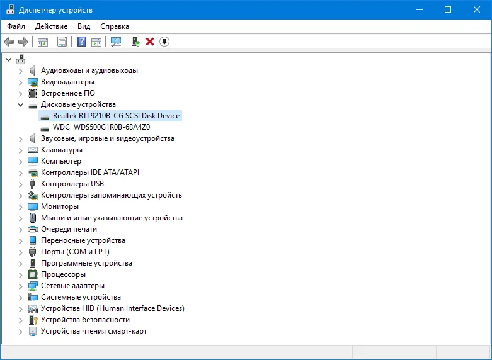Click the Device Manager title bar app icon
The height and width of the screenshot is (360, 492).
(x=10, y=9)
